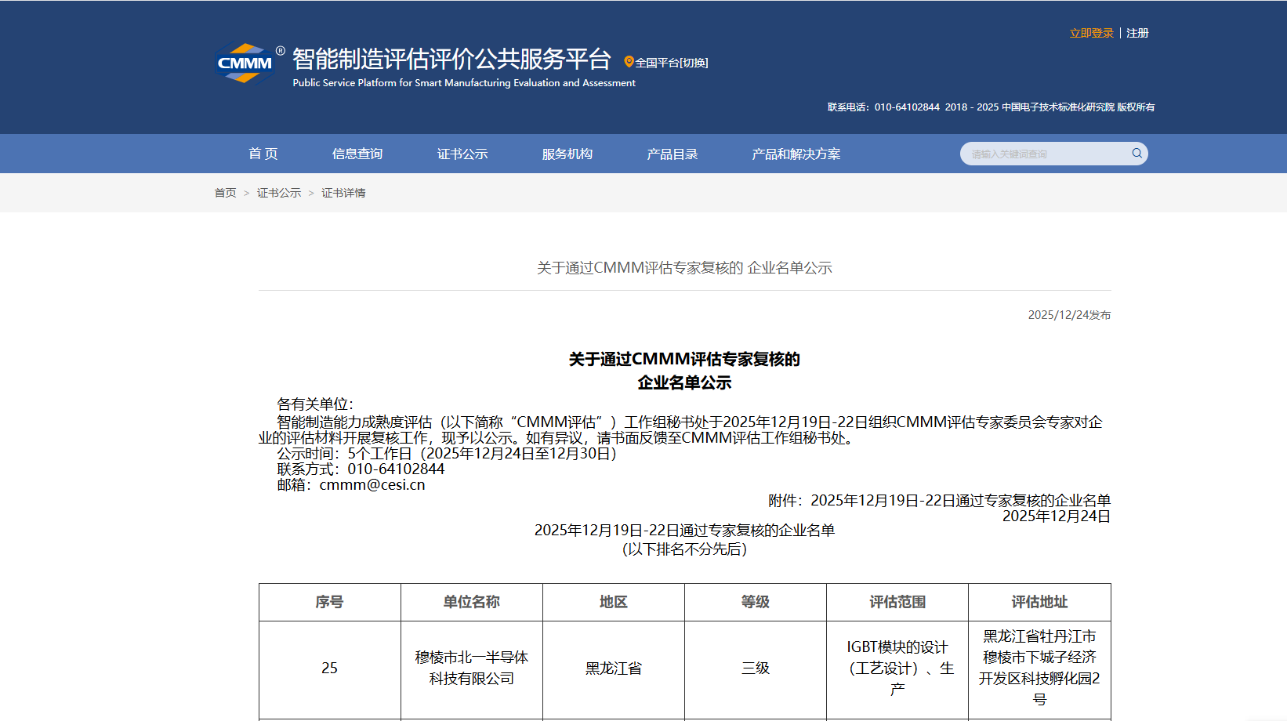Image resolution: width=1287 pixels, height=721 pixels.
Task: Open the 服务机构 navigation menu
Action: pos(566,154)
